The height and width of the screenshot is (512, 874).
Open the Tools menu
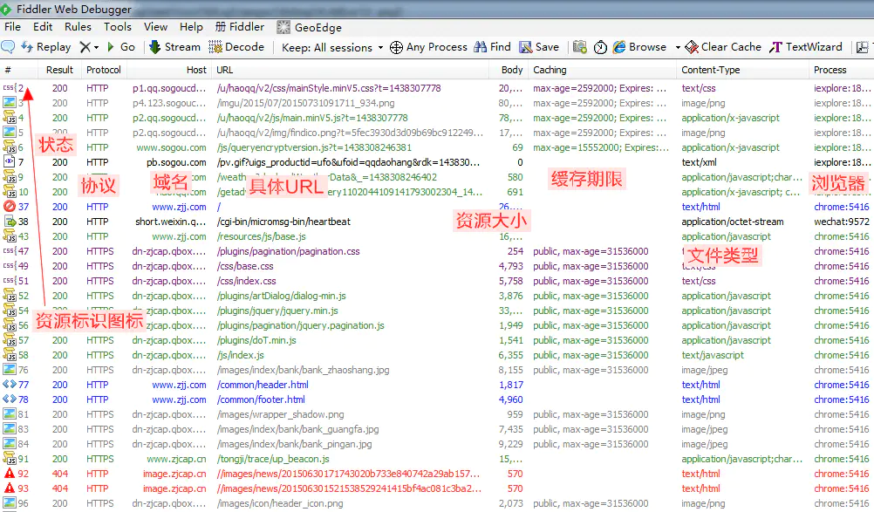(118, 27)
